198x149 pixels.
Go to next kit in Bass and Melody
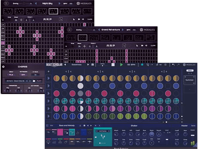91,125
